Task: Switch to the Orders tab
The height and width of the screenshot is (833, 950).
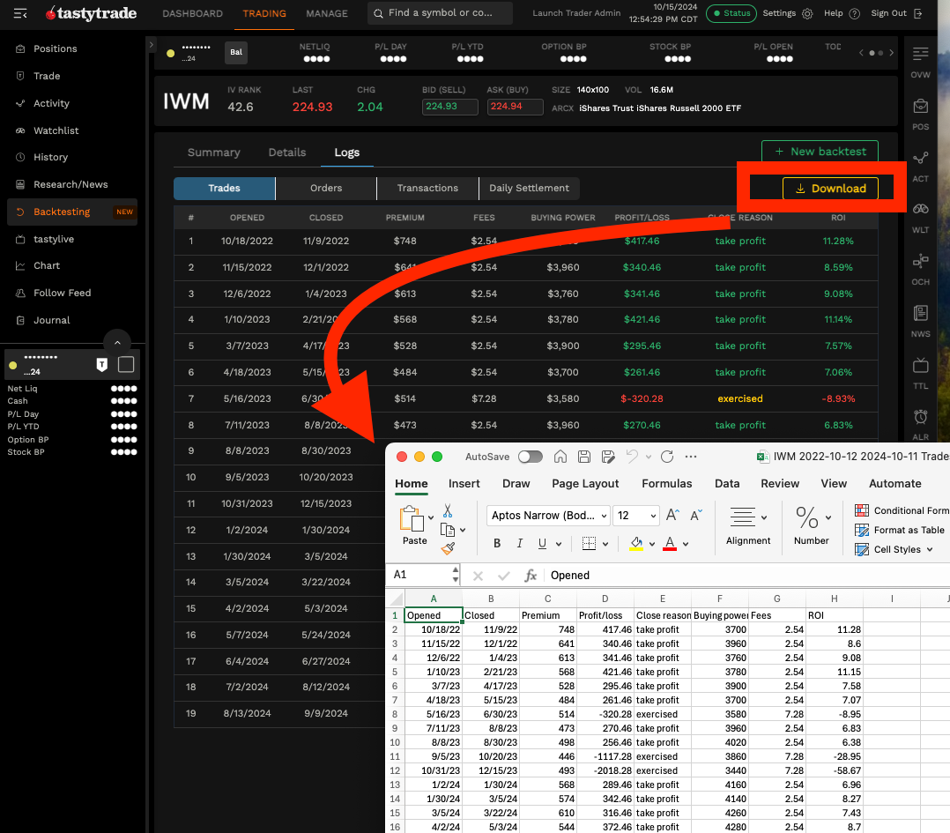Action: [x=325, y=188]
